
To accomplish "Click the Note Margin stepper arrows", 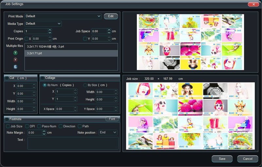I will click(44, 132).
